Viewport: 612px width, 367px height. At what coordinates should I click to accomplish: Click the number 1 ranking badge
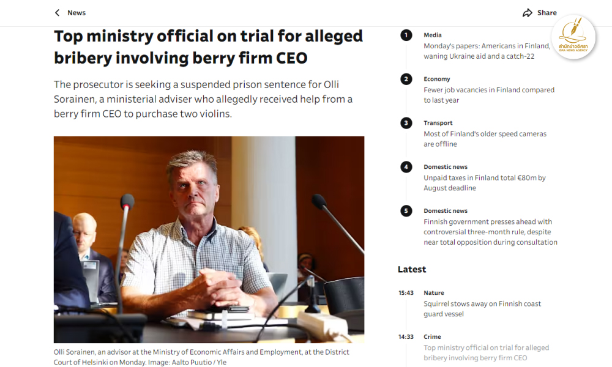pyautogui.click(x=406, y=35)
